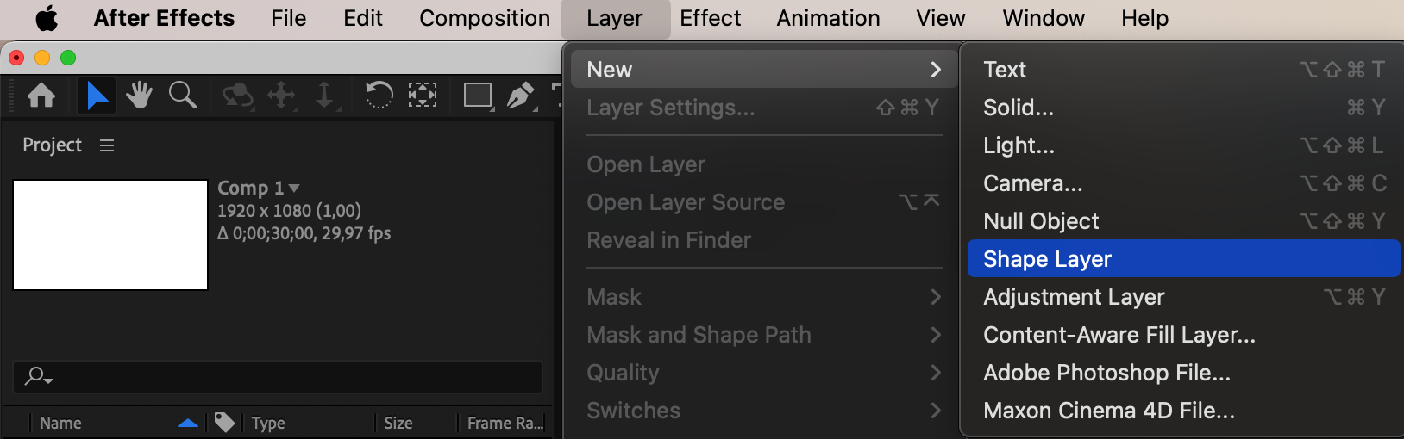Select the Pen tool
Viewport: 1404px width, 439px height.
click(x=521, y=95)
